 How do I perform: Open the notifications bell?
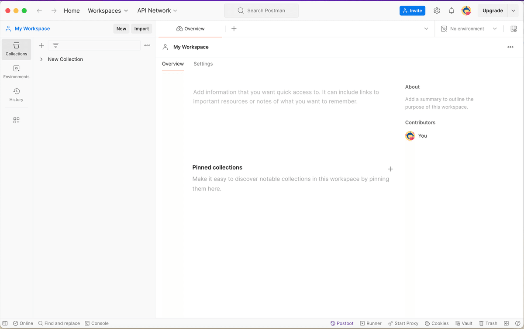(x=452, y=10)
